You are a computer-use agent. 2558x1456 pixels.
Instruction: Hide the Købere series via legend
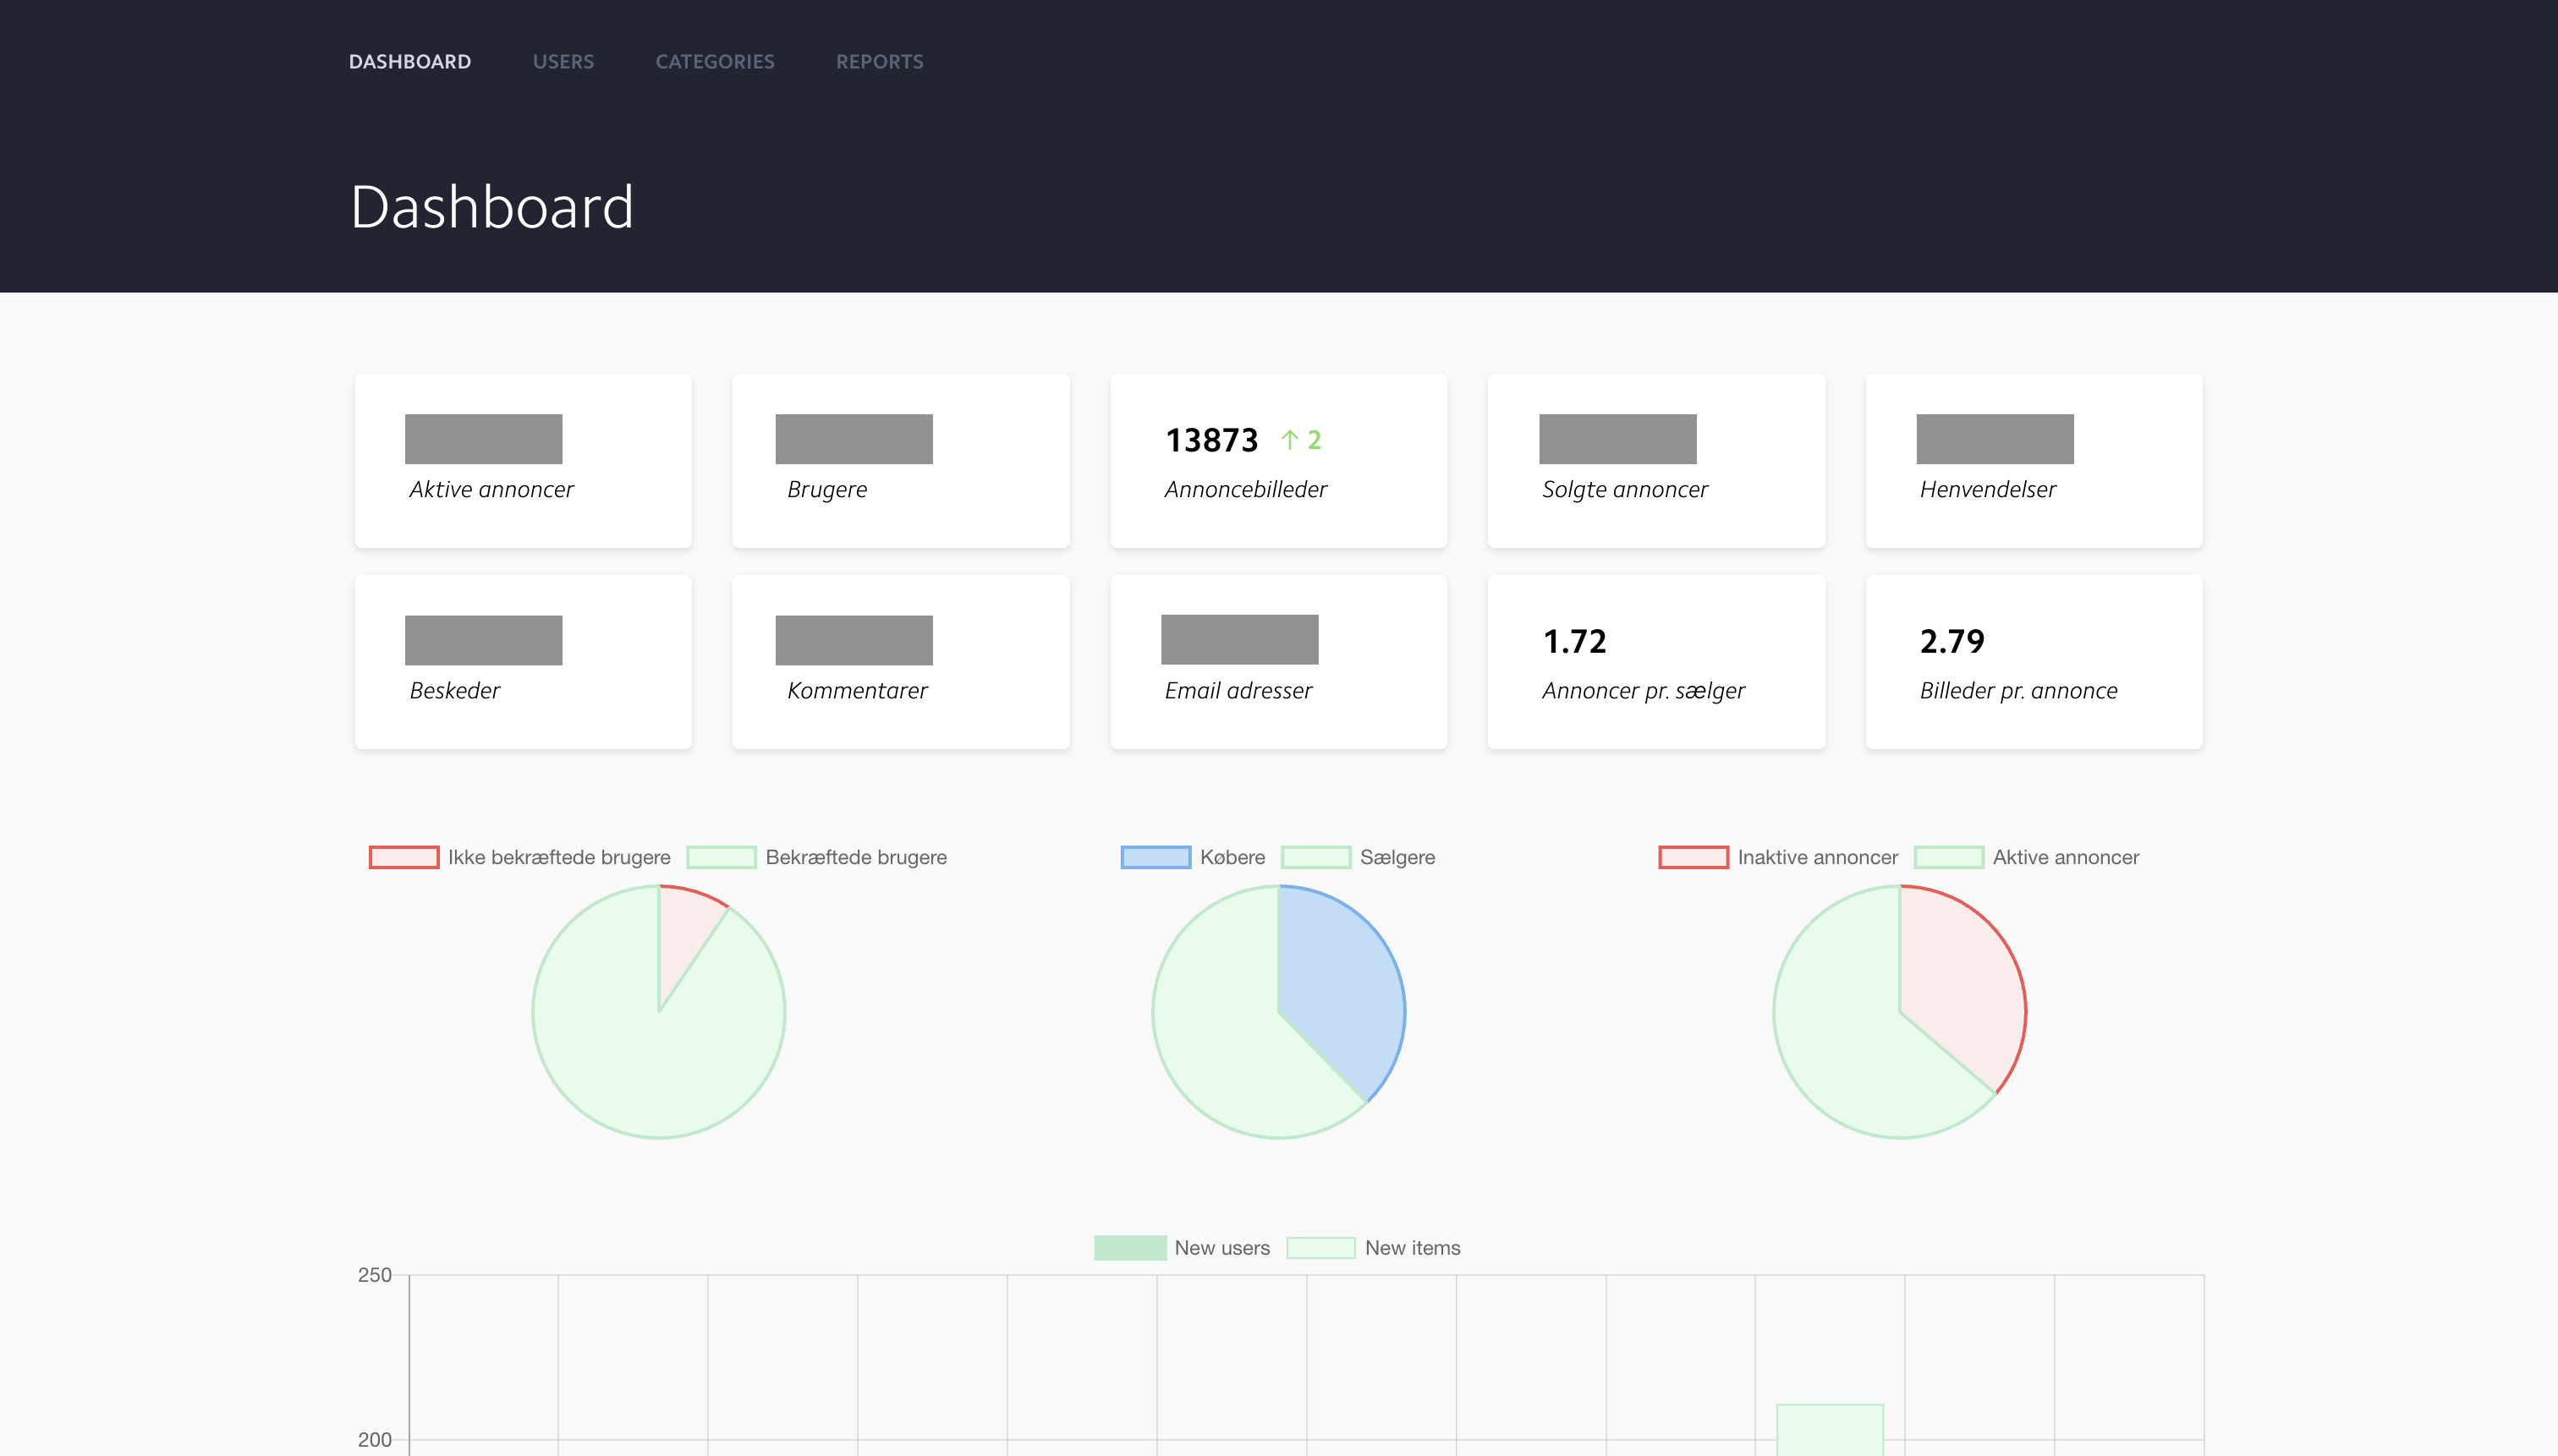[x=1155, y=857]
